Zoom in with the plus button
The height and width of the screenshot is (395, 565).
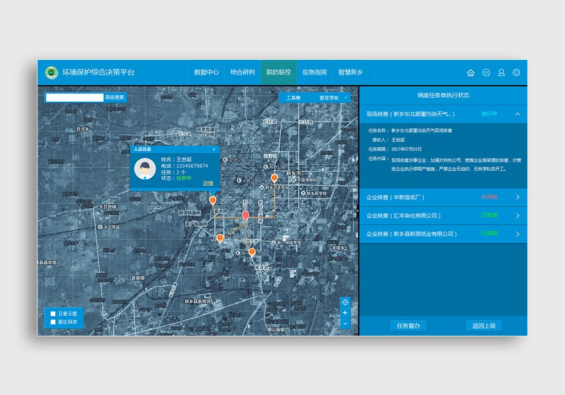(345, 313)
